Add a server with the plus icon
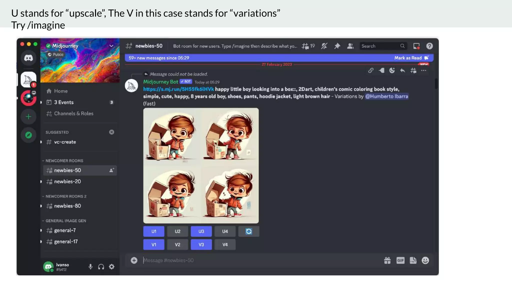This screenshot has height=288, width=512. 28,117
